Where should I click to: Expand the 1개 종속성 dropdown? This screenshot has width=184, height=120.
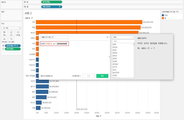point(76,76)
